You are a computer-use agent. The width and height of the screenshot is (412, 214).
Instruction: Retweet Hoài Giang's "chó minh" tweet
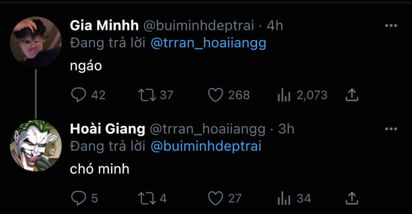[x=144, y=198]
